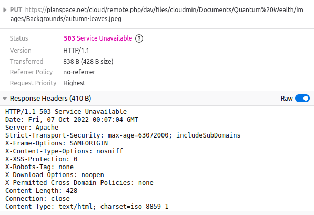Click the raw HTTP/1.1 503 status line
Screen dimensions: 314x215
tap(66, 112)
